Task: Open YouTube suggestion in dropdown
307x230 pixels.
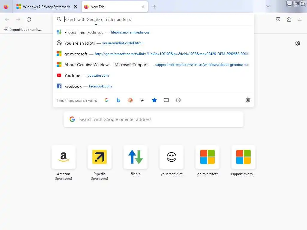Action: [153, 75]
